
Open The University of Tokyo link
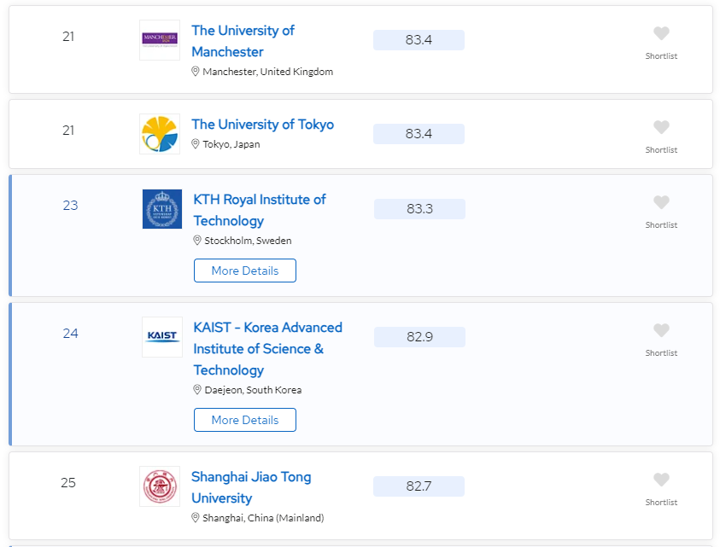[263, 125]
